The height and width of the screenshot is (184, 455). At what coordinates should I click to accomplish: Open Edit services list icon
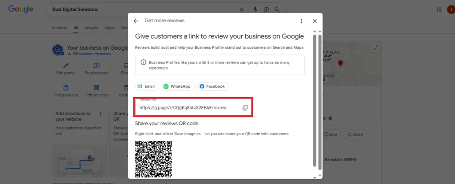click(96, 87)
